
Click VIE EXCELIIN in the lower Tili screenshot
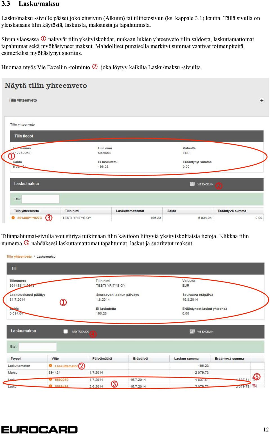tap(205, 332)
